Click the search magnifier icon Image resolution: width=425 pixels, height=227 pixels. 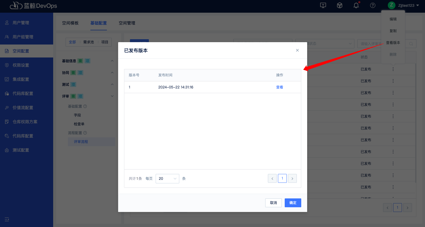click(x=411, y=44)
